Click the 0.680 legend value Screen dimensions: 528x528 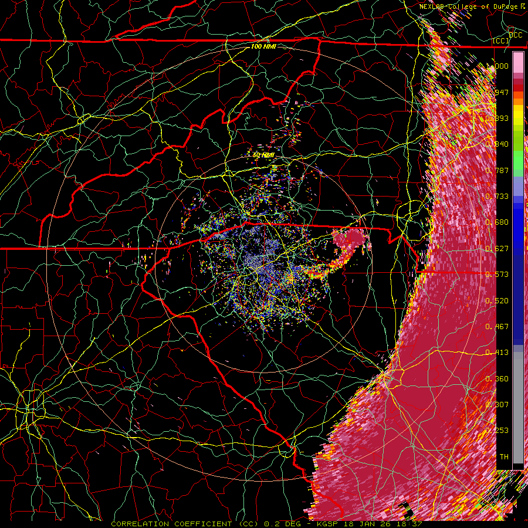click(x=497, y=222)
